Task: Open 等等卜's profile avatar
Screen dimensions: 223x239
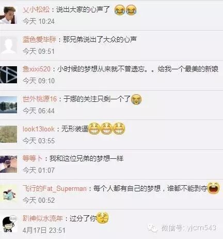Action: pyautogui.click(x=8, y=164)
